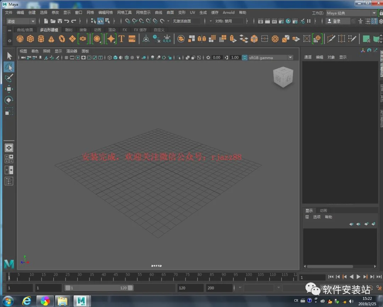Screen dimensions: 383x307
Task: Open the 建模 menu set dropdown
Action: pos(21,21)
